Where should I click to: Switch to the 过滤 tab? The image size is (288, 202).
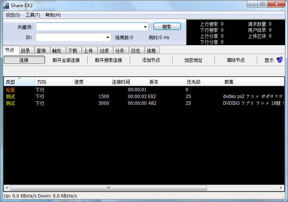[104, 51]
